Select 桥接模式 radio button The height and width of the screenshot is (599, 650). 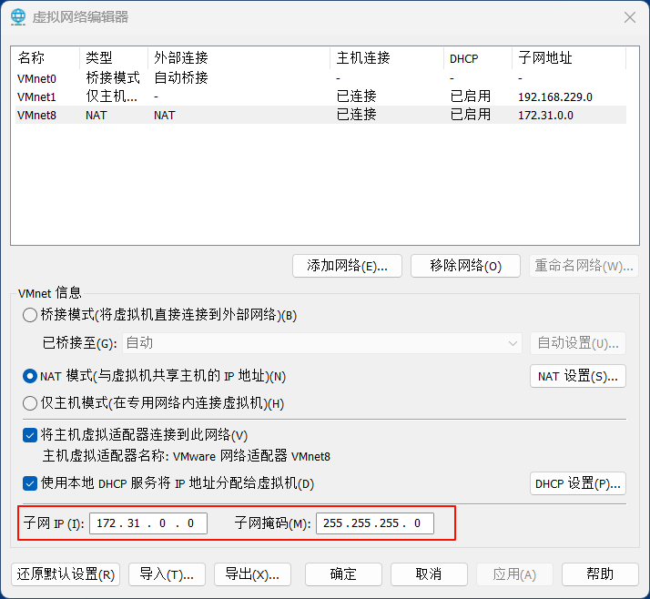coord(30,315)
